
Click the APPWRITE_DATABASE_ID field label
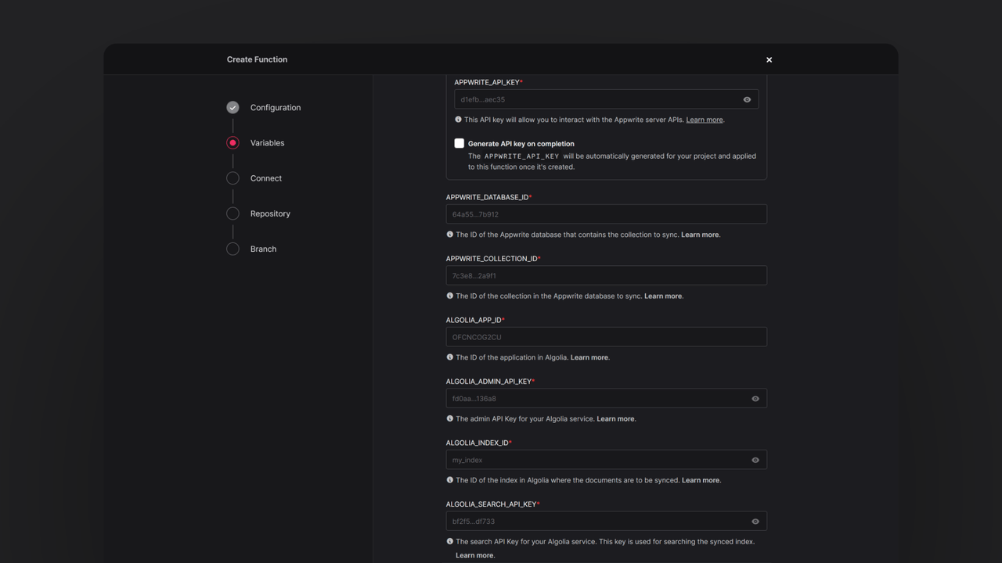[488, 197]
